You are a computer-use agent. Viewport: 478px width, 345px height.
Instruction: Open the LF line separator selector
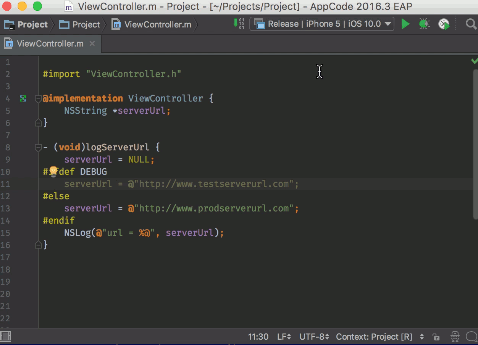coord(284,337)
